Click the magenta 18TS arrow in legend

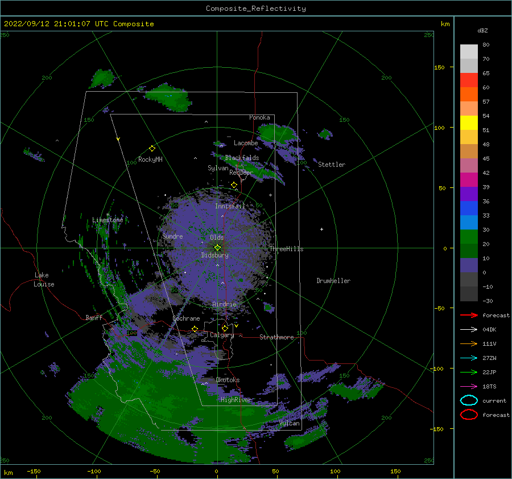click(469, 387)
